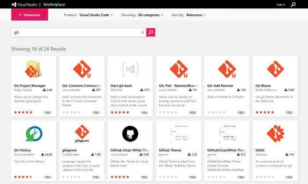The height and width of the screenshot is (184, 308).
Task: Click FREE label on Git Project Manager
Action: pyautogui.click(x=48, y=112)
